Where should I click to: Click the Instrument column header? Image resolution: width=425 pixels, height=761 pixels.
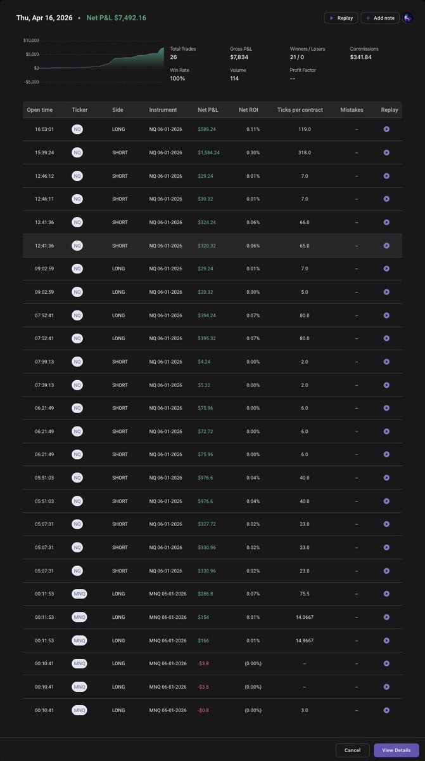click(x=163, y=110)
